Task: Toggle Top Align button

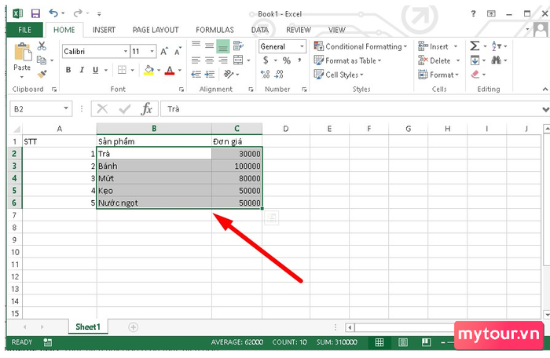Action: pyautogui.click(x=196, y=45)
